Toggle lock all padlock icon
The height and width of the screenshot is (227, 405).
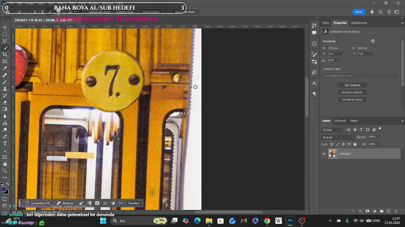pos(355,144)
